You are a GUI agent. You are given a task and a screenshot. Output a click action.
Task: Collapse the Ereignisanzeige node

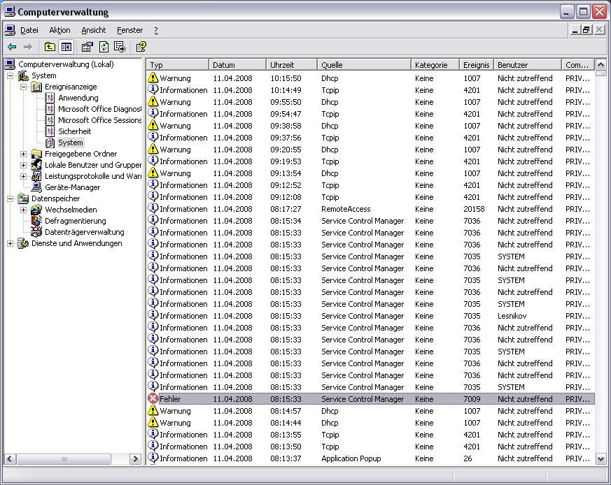[23, 87]
